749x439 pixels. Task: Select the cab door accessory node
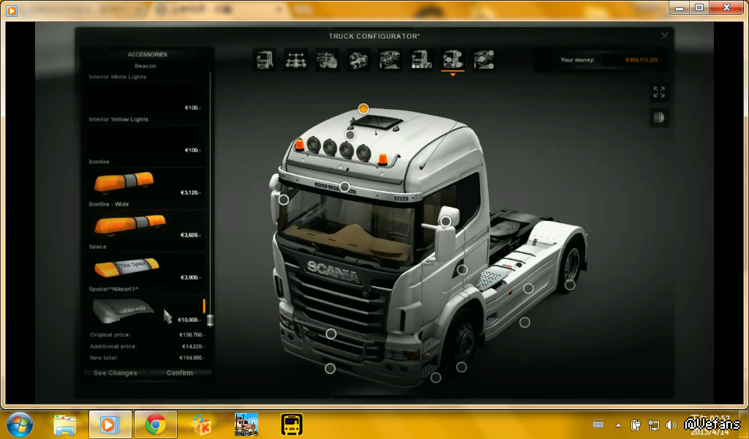tap(462, 270)
